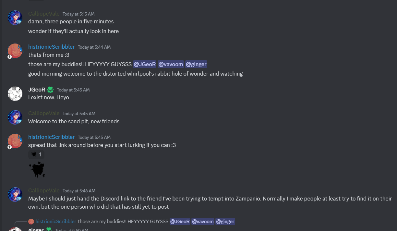The width and height of the screenshot is (397, 231).
Task: Click histrionicScribbler's username at 5:44 AM
Action: tap(51, 47)
